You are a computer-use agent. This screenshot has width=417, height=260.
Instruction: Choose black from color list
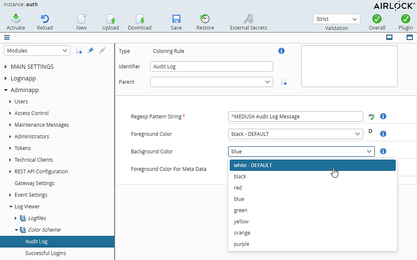coord(312,177)
